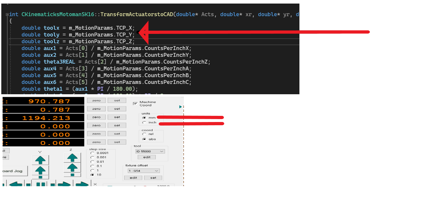Image resolution: width=437 pixels, height=203 pixels.
Task: Click the small teal triangle right of Machine Coord
Action: click(x=181, y=107)
